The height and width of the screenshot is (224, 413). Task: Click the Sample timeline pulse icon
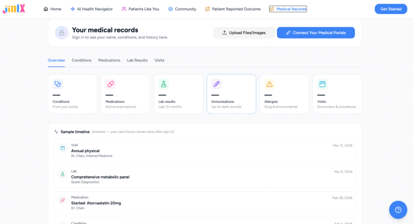[x=56, y=132]
